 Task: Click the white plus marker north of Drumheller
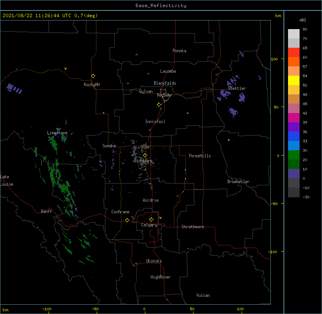point(229,140)
